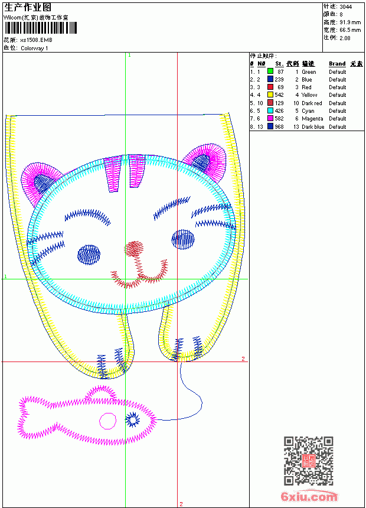This screenshot has height=508, width=366.
Task: Select the Cyan thread color swatch
Action: (270, 110)
